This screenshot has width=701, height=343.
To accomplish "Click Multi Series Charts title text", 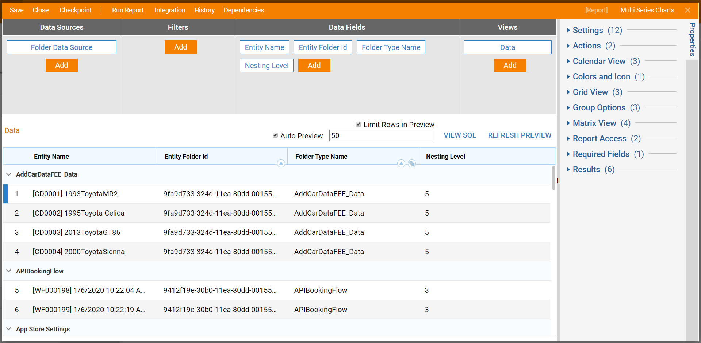I will coord(647,10).
